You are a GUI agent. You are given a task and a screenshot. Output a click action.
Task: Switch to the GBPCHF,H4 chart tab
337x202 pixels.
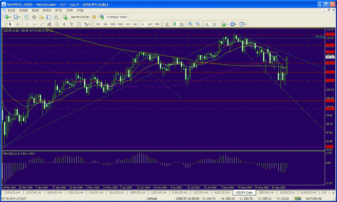pyautogui.click(x=266, y=193)
